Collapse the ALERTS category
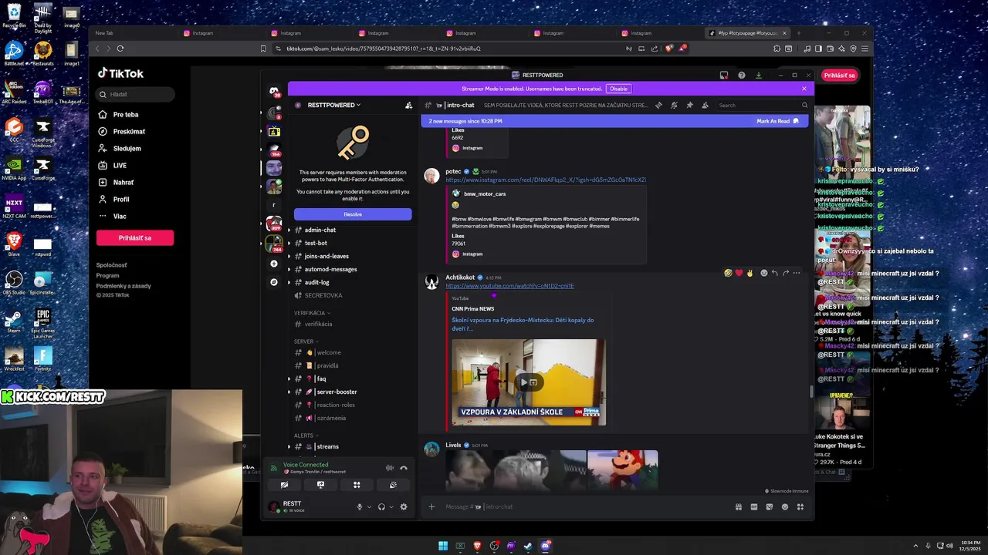The image size is (988, 555). point(306,436)
